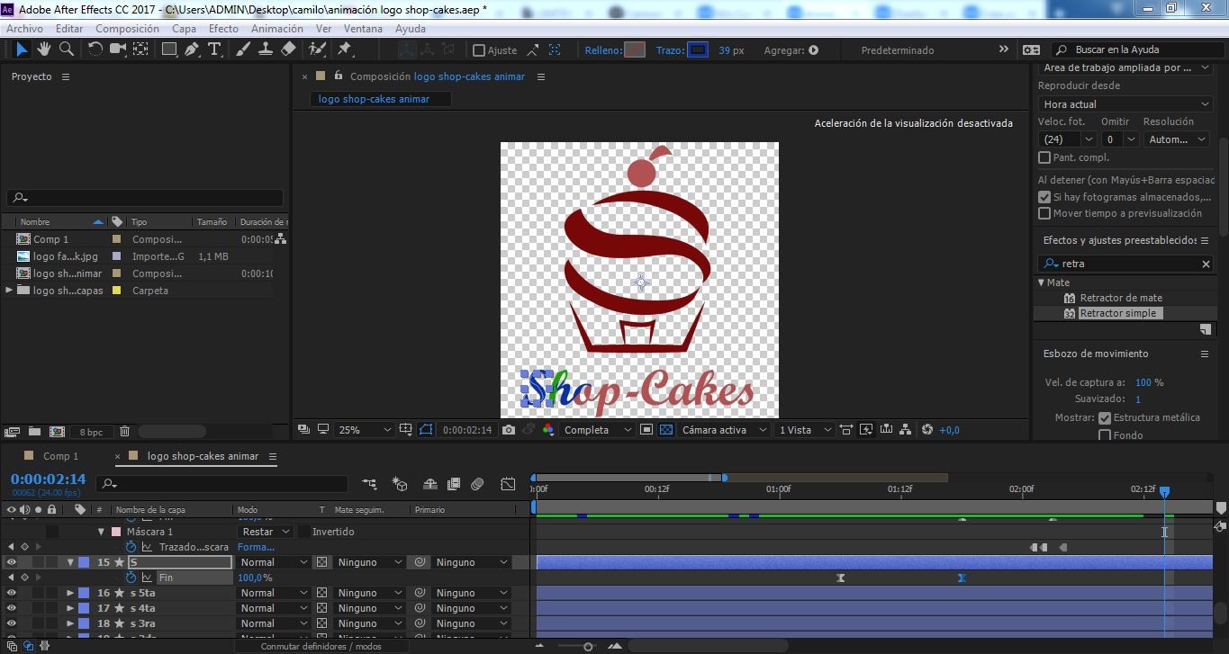Viewport: 1229px width, 654px height.
Task: Take a snapshot with the camera icon
Action: pos(509,430)
